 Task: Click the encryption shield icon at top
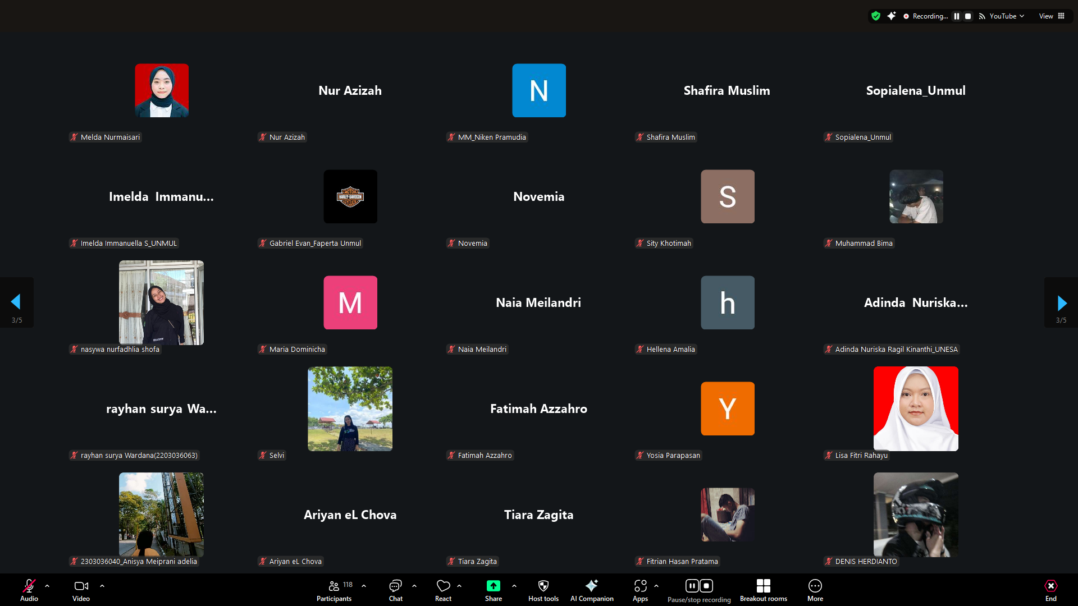click(876, 16)
